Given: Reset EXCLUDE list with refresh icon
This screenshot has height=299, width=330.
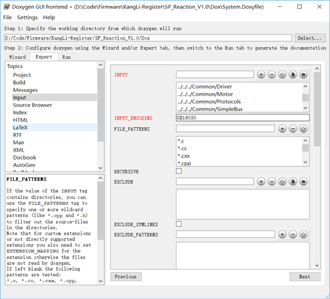Looking at the screenshot, I should click(x=282, y=182).
